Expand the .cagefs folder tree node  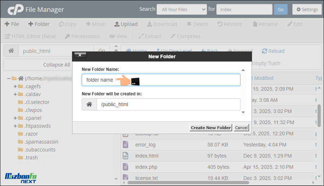15,86
